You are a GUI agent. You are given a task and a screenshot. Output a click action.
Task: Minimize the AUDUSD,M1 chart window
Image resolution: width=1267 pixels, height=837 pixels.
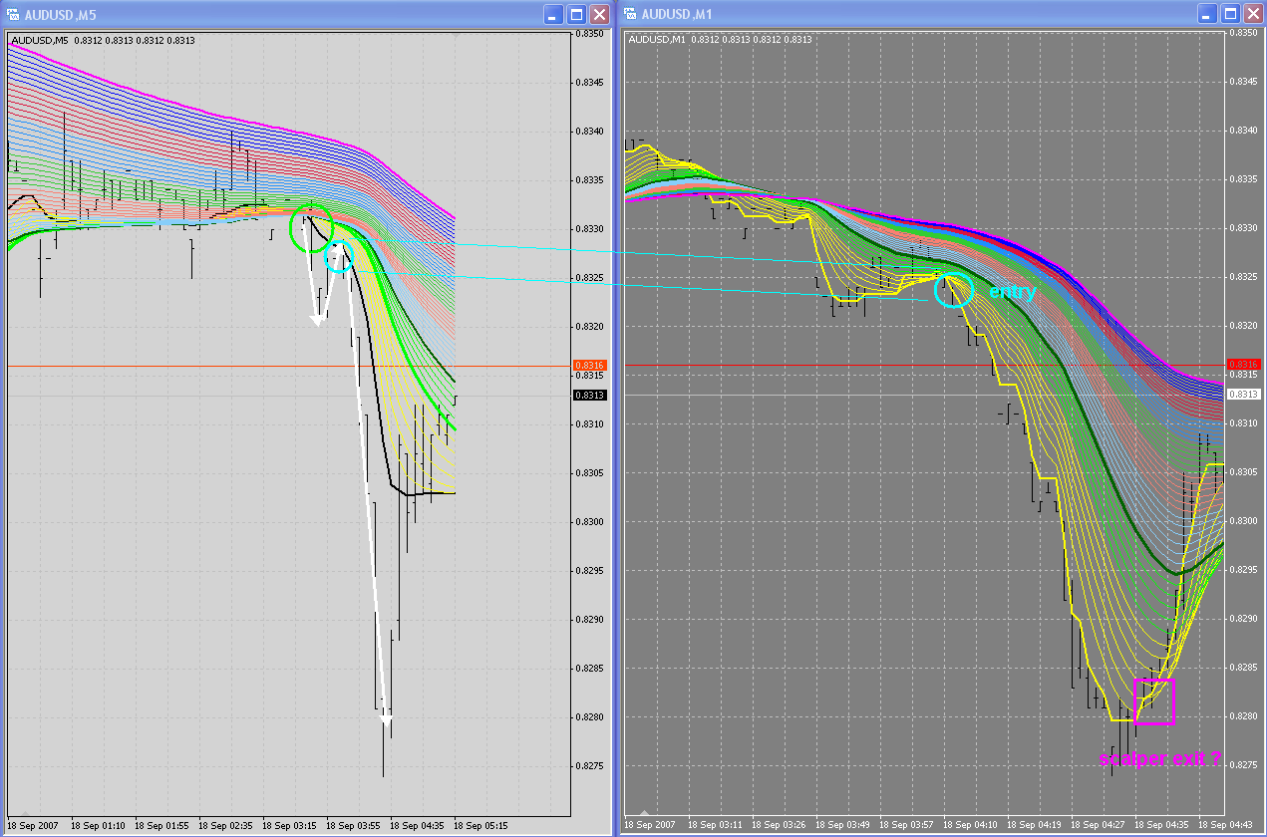click(1206, 14)
